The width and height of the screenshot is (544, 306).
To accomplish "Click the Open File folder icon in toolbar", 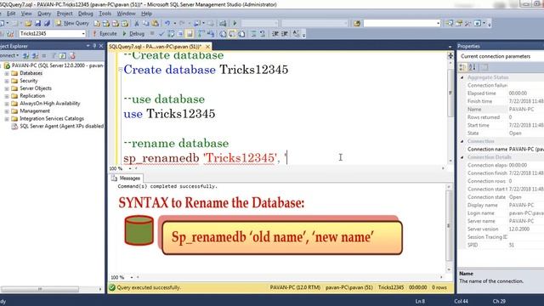I will point(28,23).
